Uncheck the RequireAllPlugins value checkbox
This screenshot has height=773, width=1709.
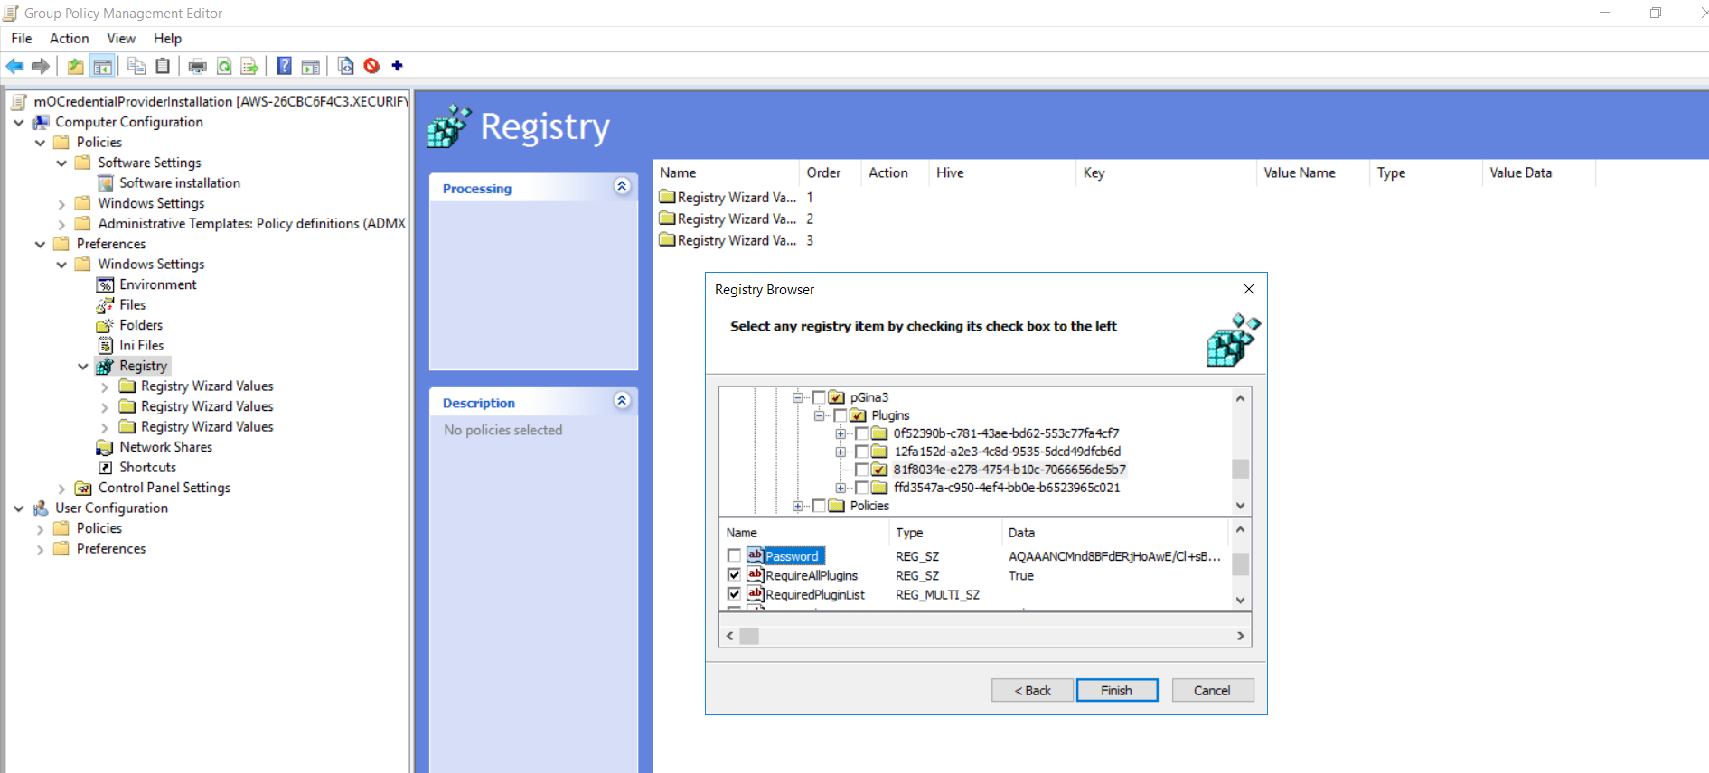pyautogui.click(x=734, y=574)
